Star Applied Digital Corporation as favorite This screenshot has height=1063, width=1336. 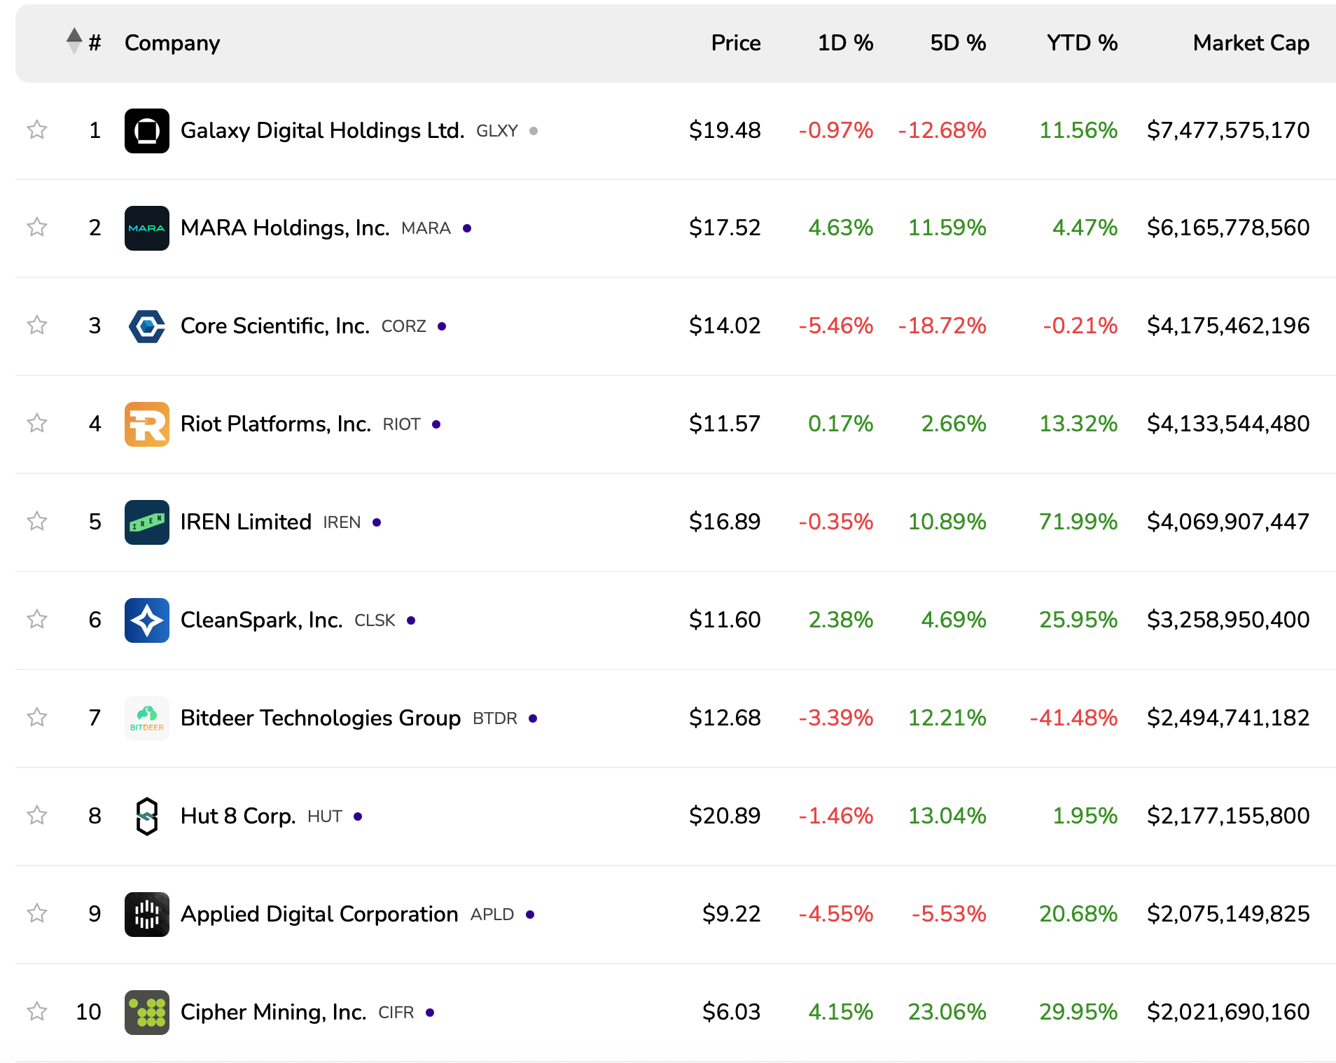click(x=37, y=913)
